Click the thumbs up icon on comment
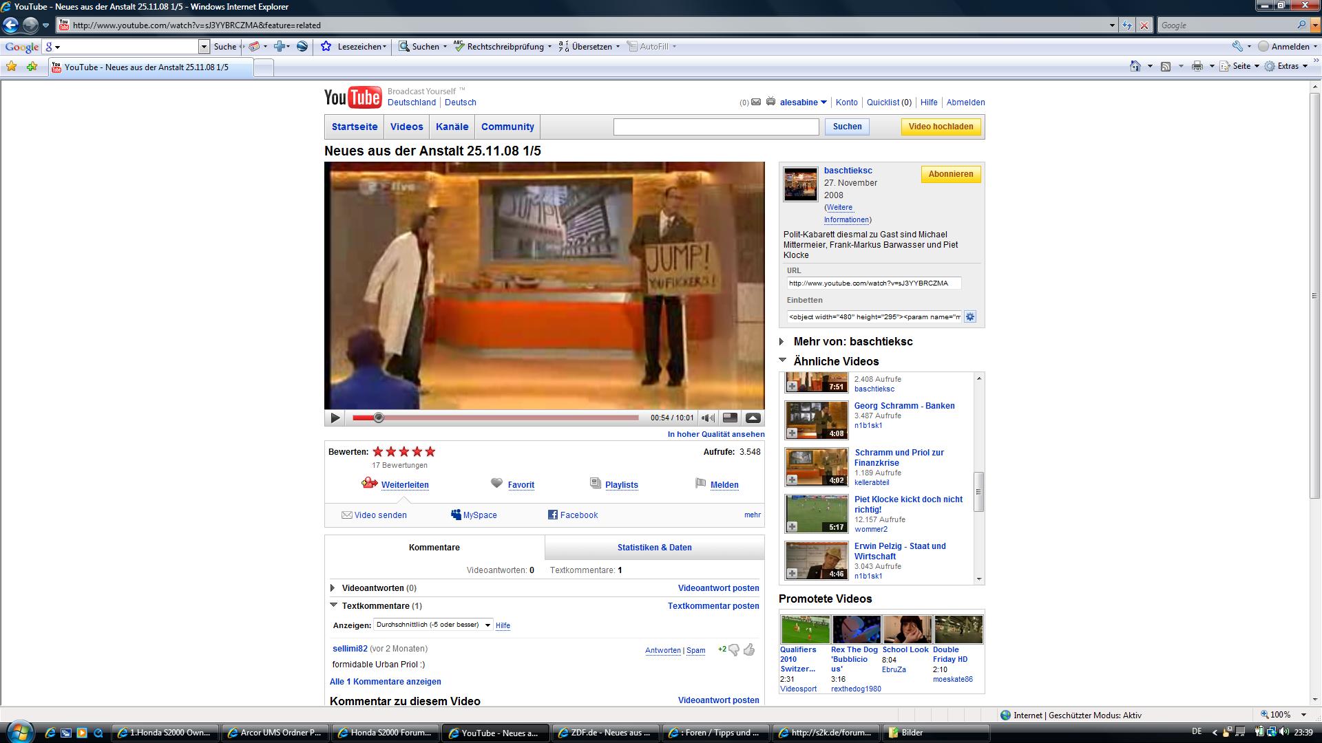 tap(749, 649)
